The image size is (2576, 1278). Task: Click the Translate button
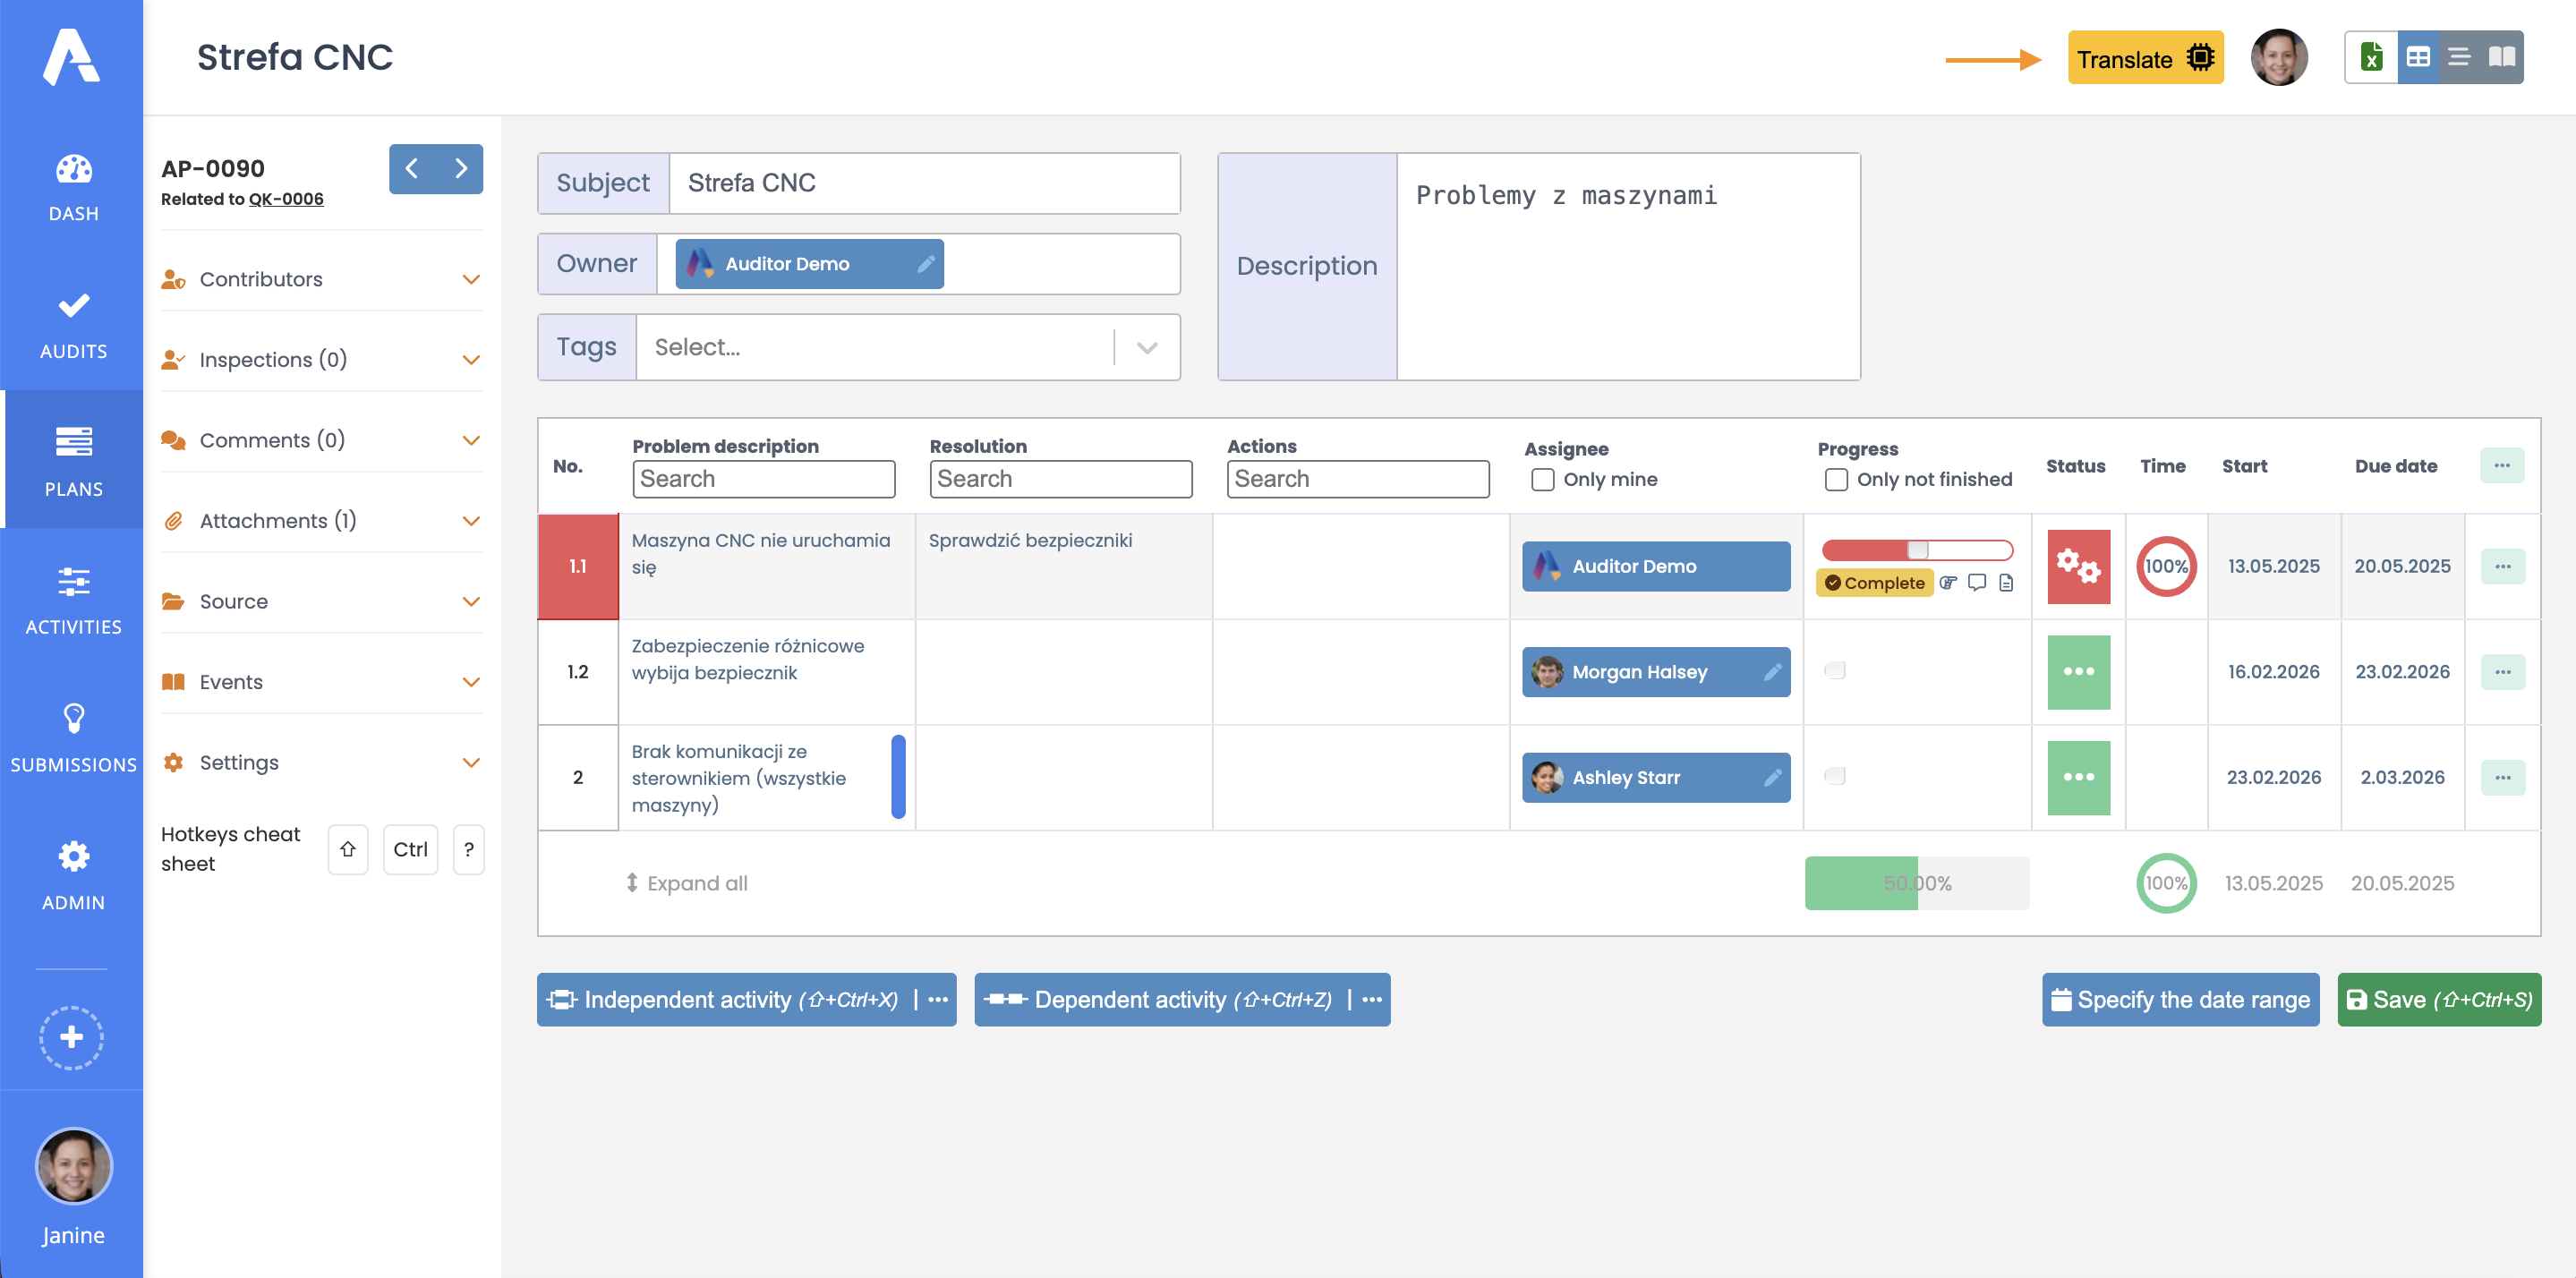click(2144, 58)
